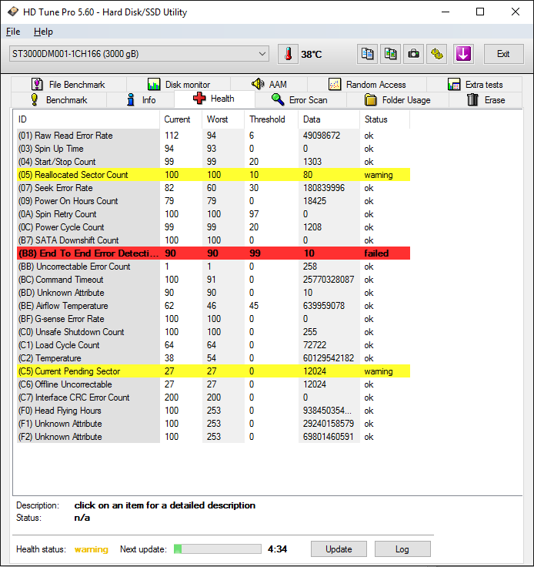Viewport: 534px width, 567px height.
Task: Open the Info tab
Action: pyautogui.click(x=141, y=100)
